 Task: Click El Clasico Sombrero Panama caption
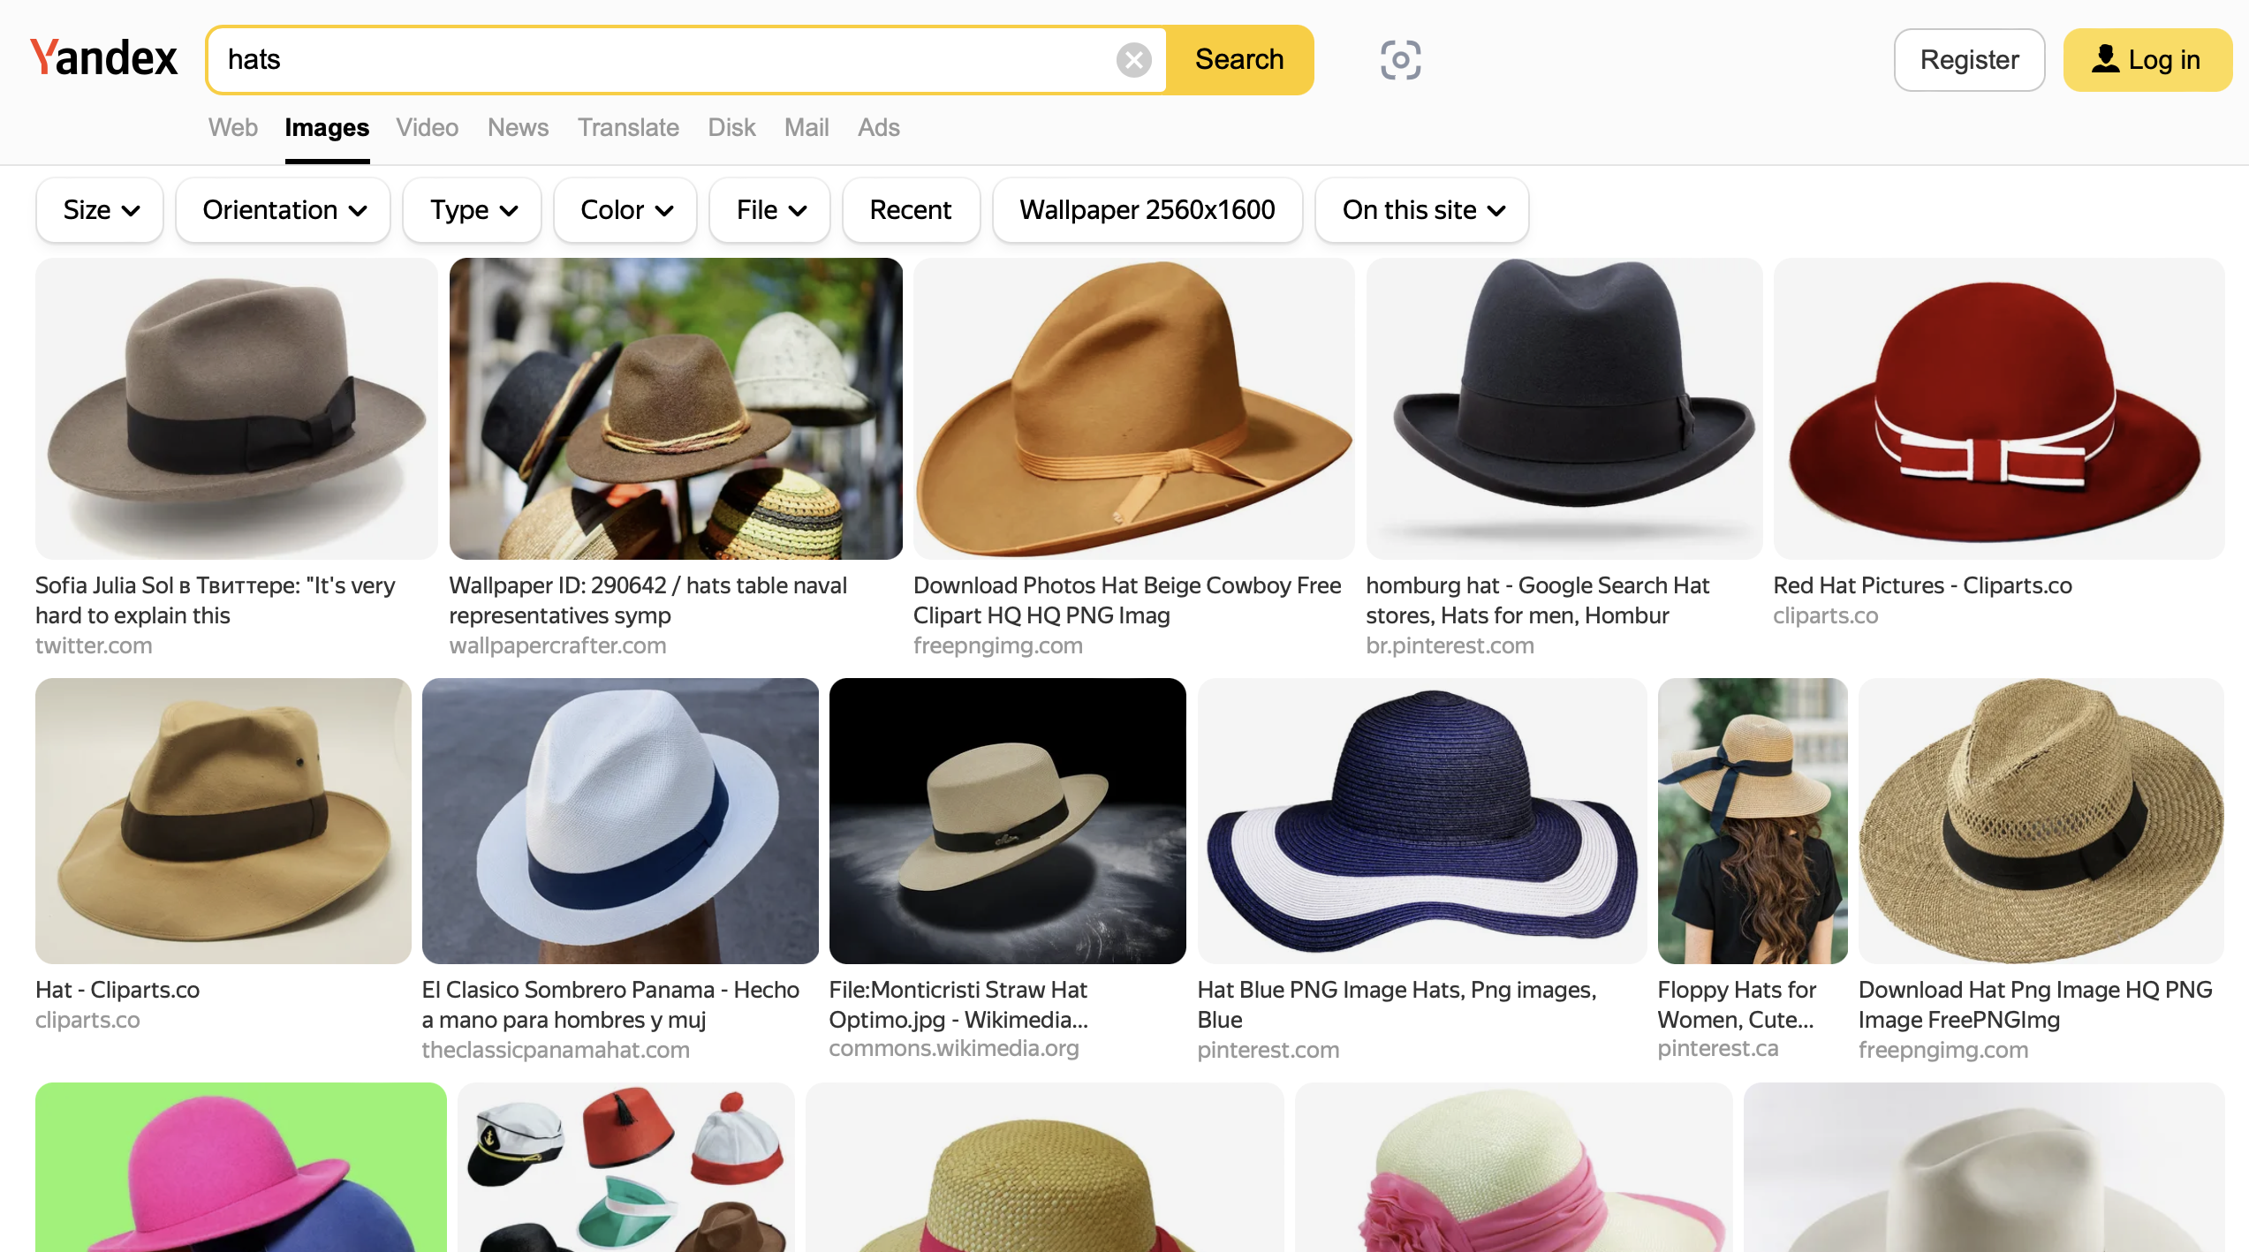coord(610,1005)
